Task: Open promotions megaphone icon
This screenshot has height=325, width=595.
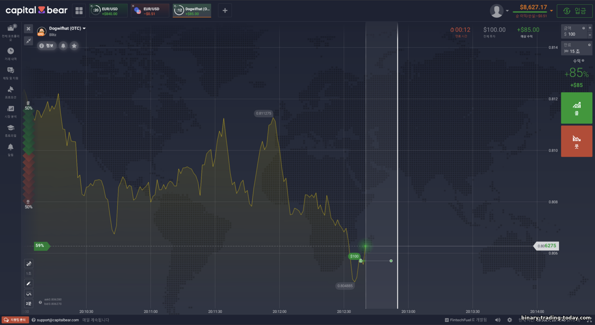Action: tap(11, 90)
